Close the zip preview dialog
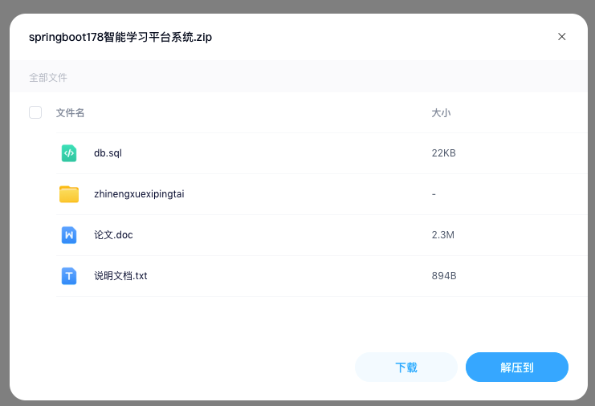The image size is (595, 406). pos(561,36)
